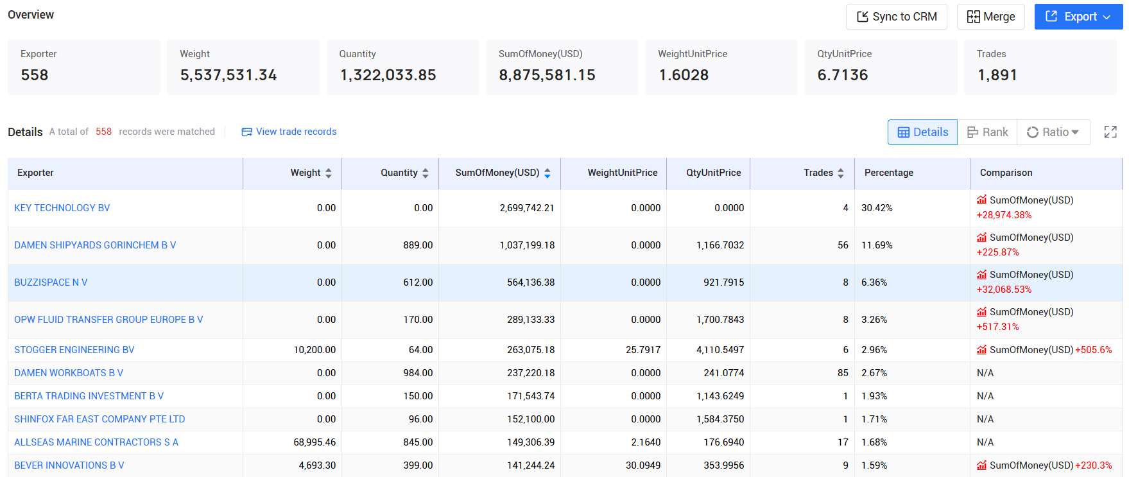Open BUZZISPACE N V exporter link

[51, 282]
